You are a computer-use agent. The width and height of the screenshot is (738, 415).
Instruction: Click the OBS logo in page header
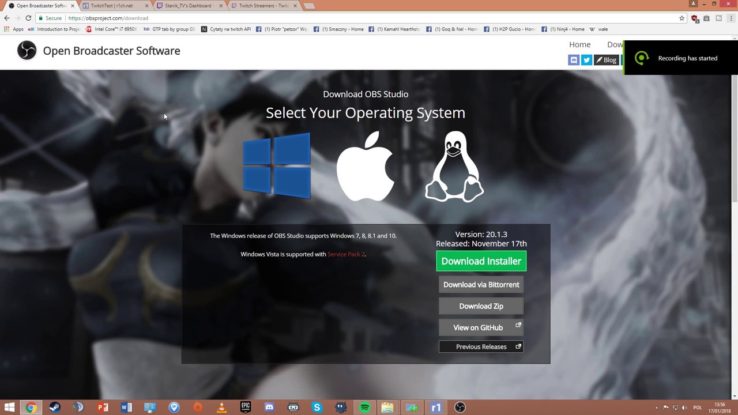tap(27, 51)
